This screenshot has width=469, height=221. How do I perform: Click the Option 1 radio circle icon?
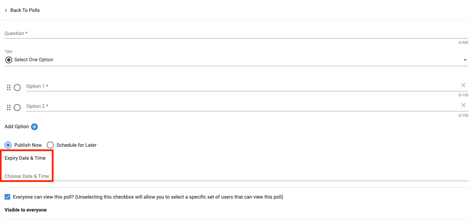click(17, 88)
